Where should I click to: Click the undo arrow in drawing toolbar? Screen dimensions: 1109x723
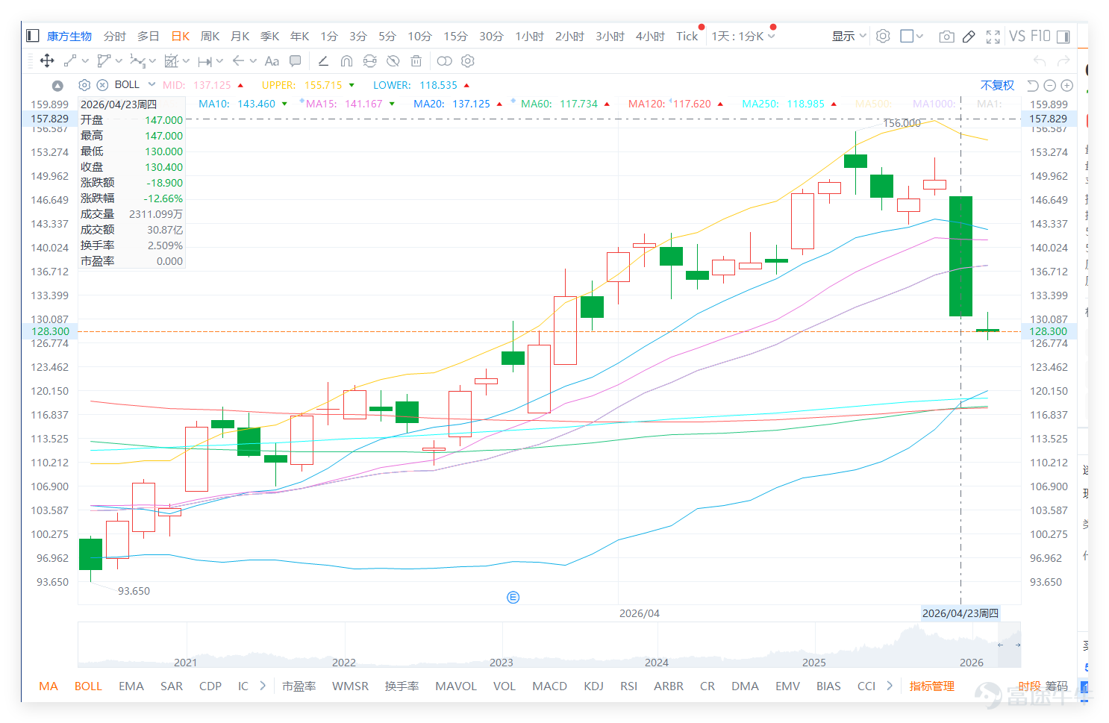1040,61
